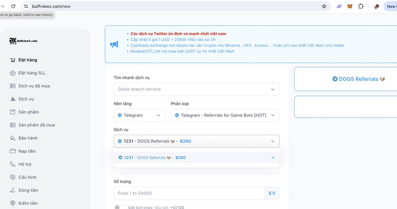Click the BuffviewX.com logo

coord(23,41)
